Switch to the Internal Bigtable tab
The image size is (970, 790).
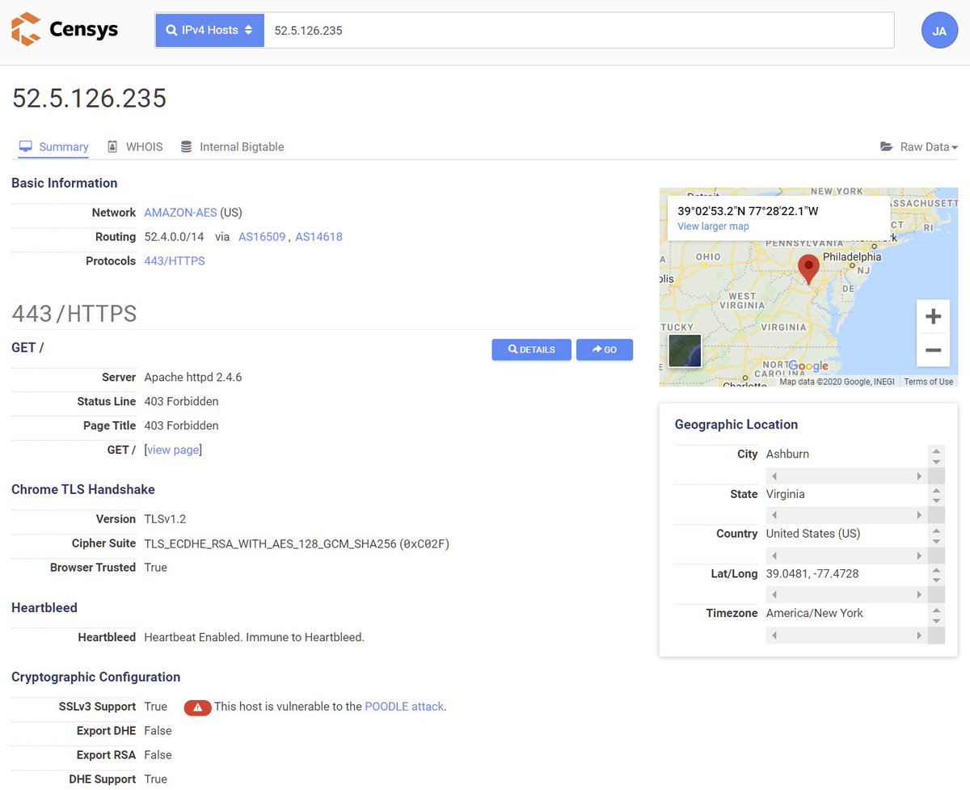click(x=232, y=147)
